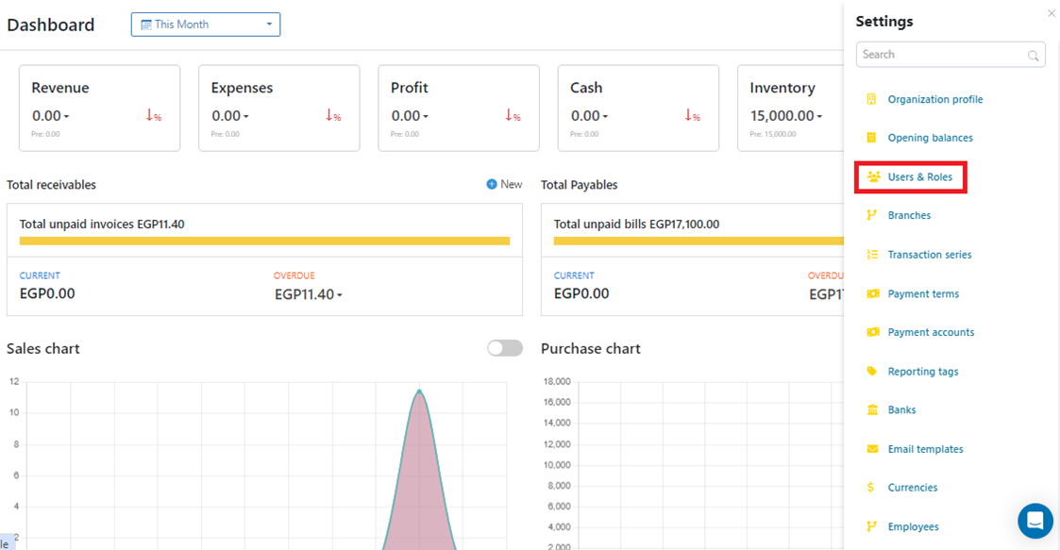The height and width of the screenshot is (550, 1060).
Task: Click the Email templates envelope icon
Action: pyautogui.click(x=871, y=449)
